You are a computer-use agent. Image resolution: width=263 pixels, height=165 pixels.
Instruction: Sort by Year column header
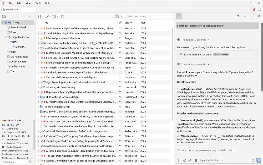143,23
